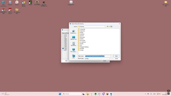
Task: Open the Recycle Bin desktop icon
Action: (10, 3)
